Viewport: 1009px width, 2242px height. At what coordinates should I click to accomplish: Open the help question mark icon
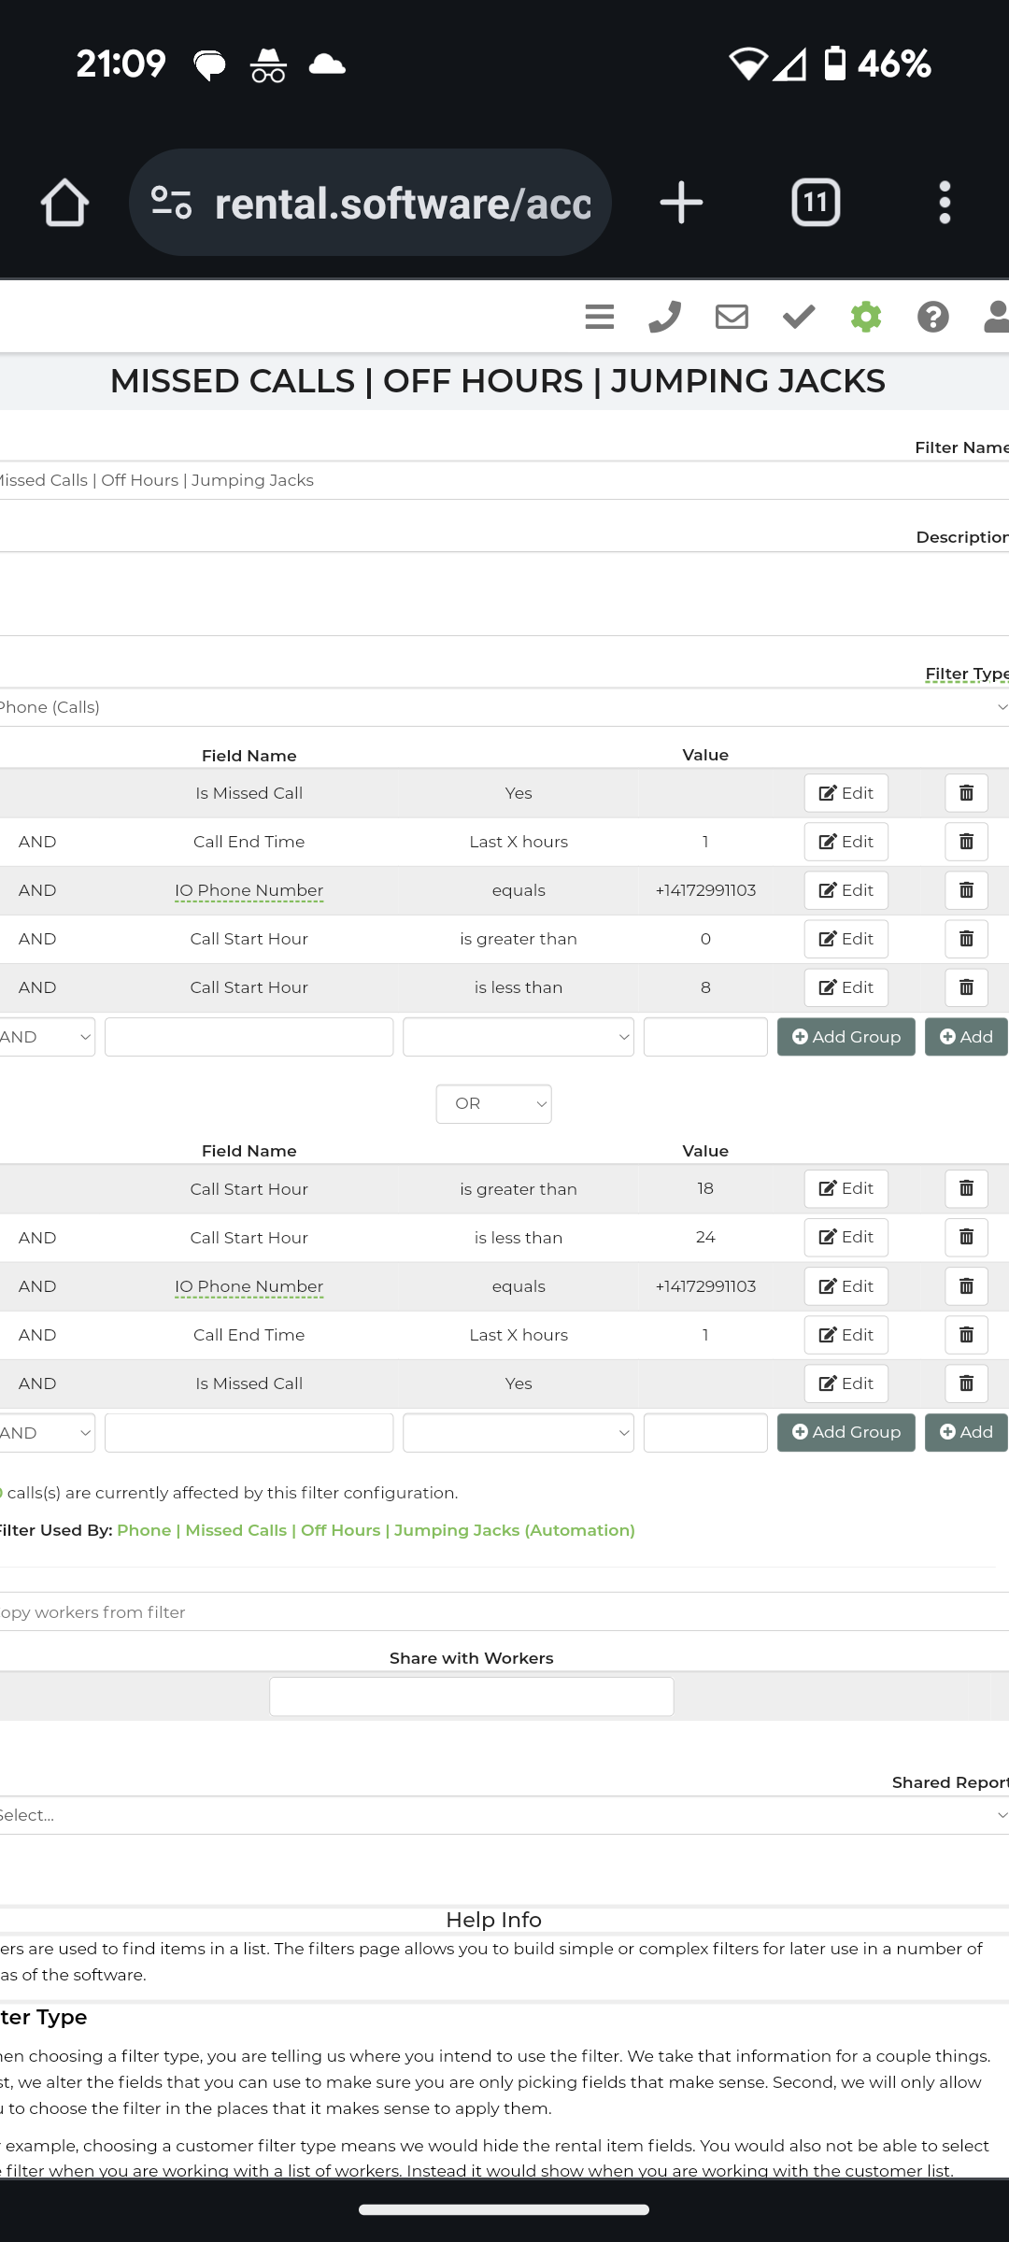(x=933, y=318)
